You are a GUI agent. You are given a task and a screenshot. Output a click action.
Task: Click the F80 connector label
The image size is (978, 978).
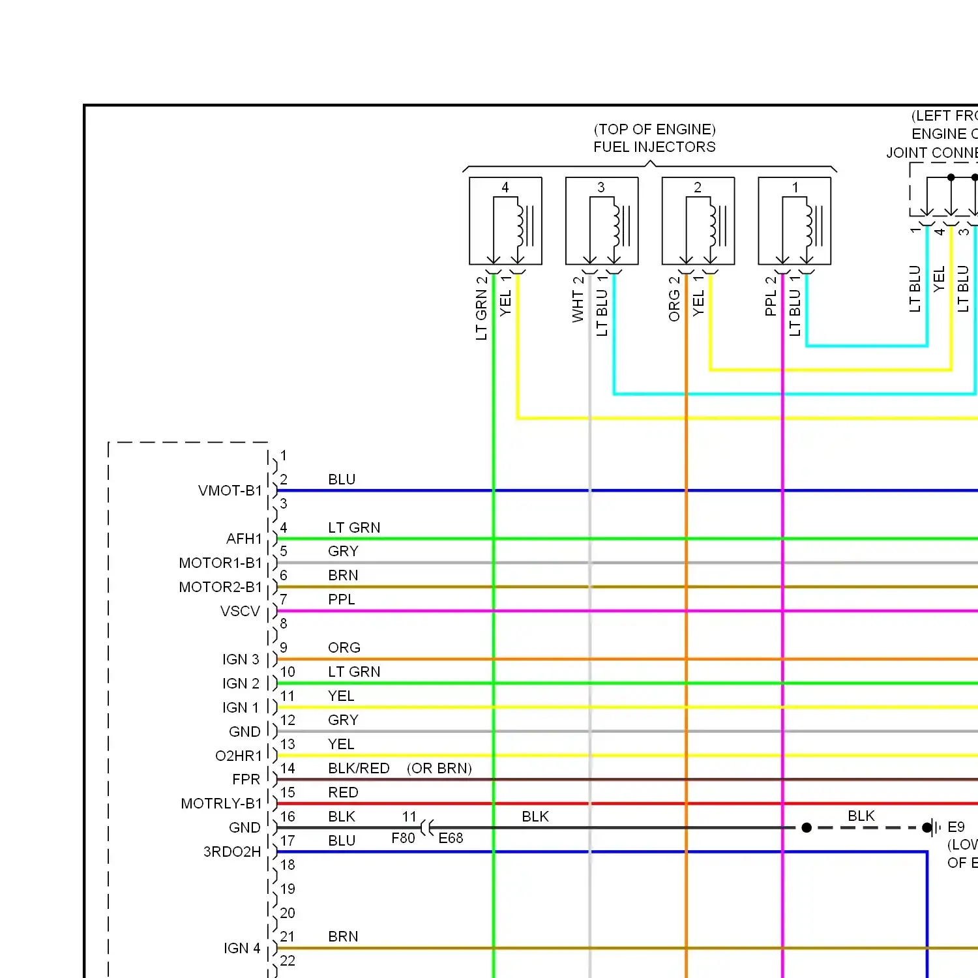[403, 838]
